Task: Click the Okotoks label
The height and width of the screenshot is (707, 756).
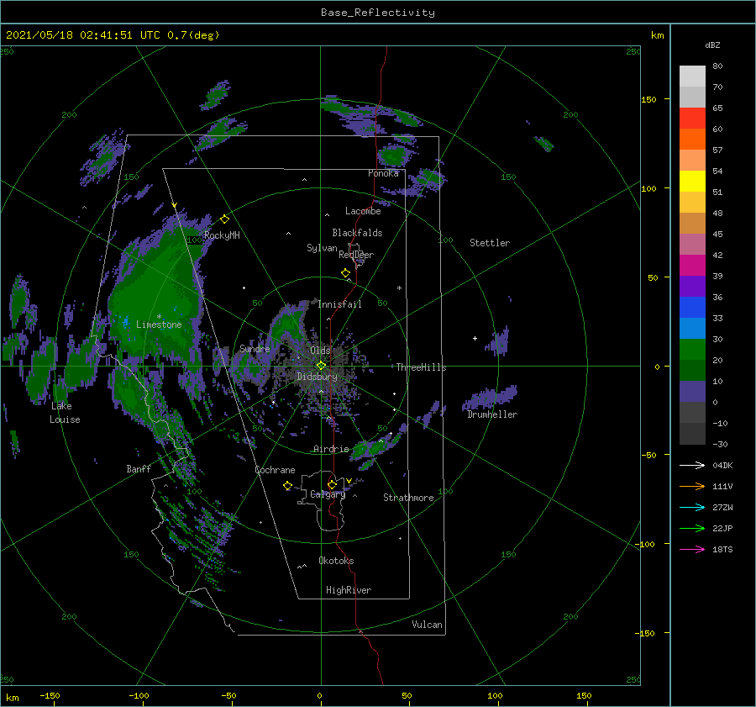Action: click(336, 561)
